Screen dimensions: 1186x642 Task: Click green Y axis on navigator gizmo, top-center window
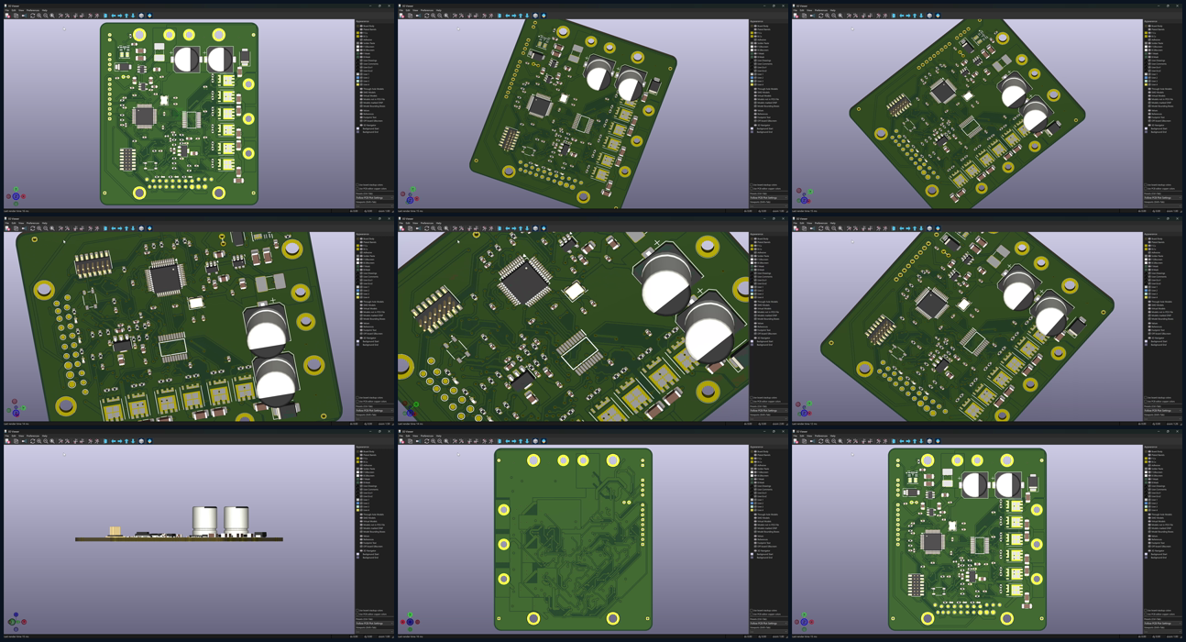tap(413, 189)
